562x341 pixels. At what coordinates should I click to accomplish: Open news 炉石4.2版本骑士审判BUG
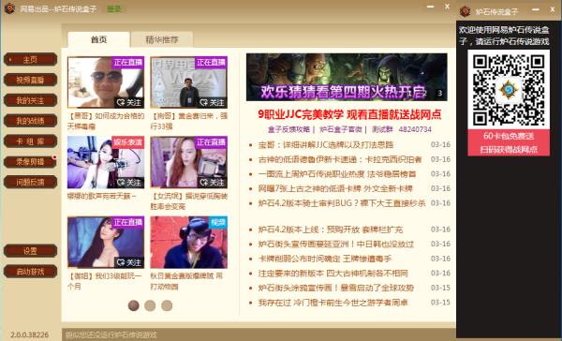342,203
